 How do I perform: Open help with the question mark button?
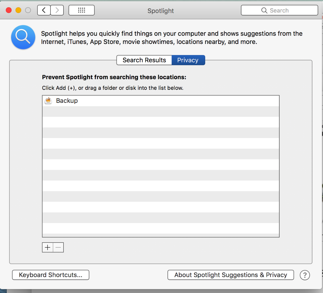[305, 275]
